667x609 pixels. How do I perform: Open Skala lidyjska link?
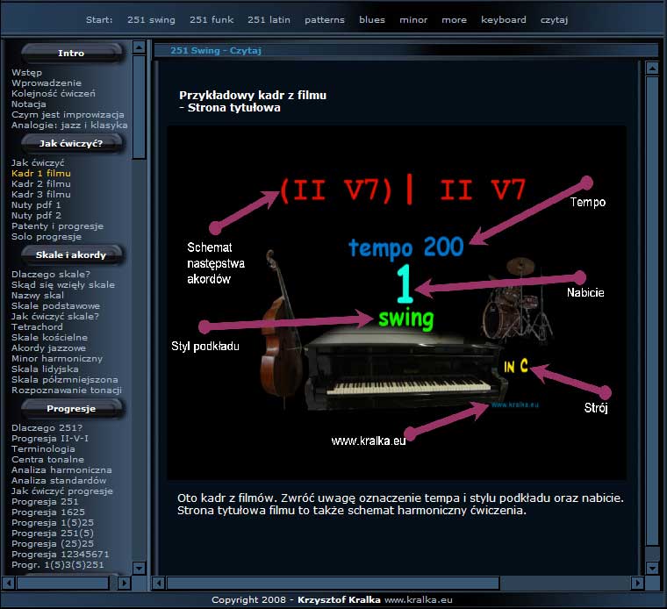[x=45, y=369]
